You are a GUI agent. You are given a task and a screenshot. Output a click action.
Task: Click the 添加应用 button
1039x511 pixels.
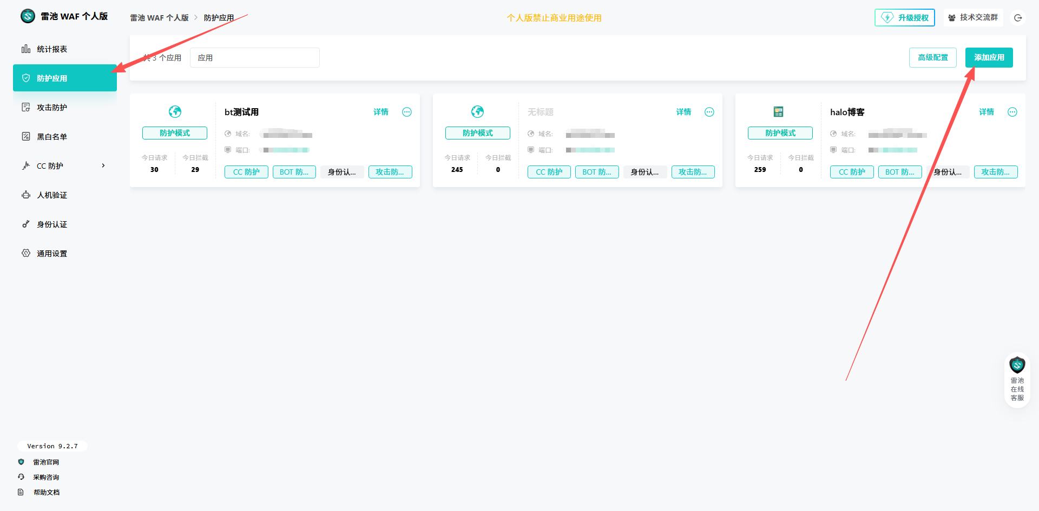tap(989, 57)
